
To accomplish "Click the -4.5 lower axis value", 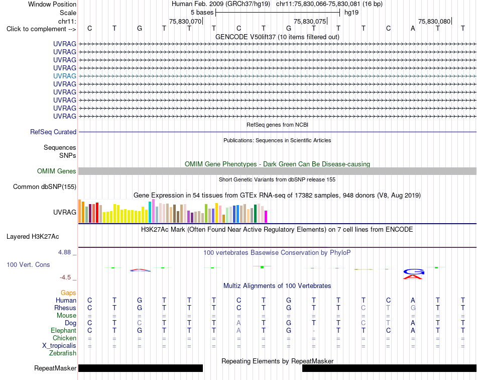I will (x=65, y=277).
